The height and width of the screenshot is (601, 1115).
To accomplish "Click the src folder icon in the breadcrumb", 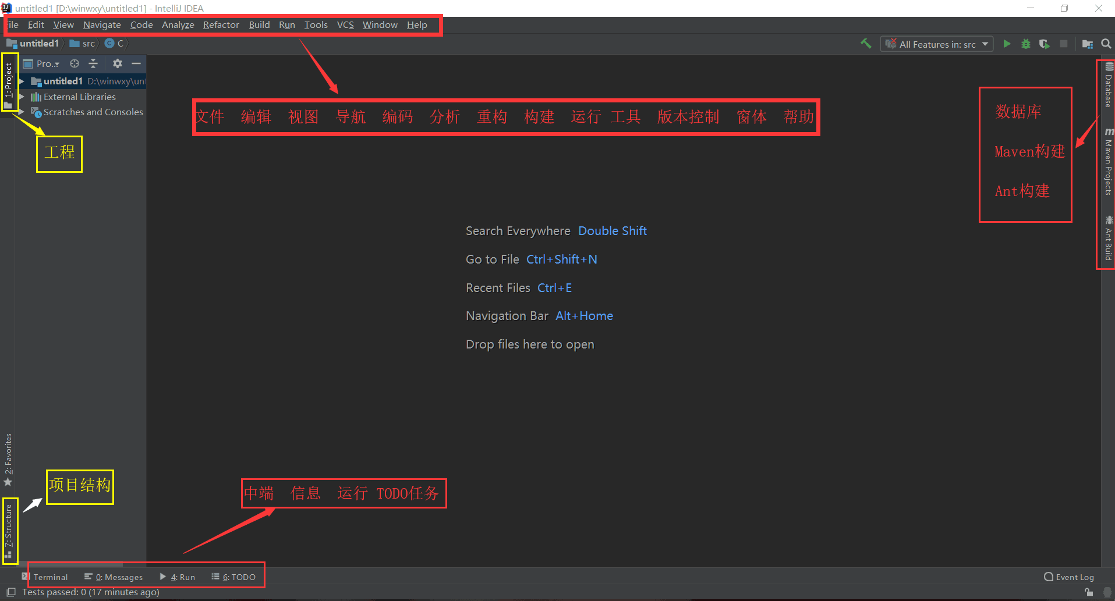I will click(x=75, y=43).
